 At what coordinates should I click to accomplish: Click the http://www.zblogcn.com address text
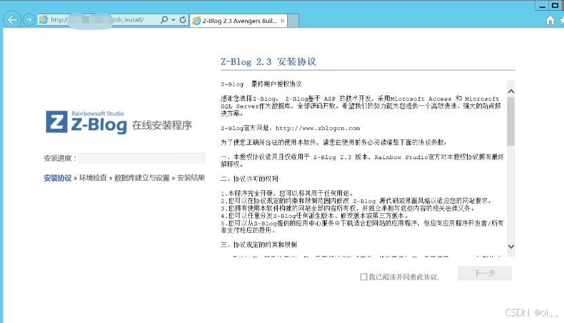318,128
